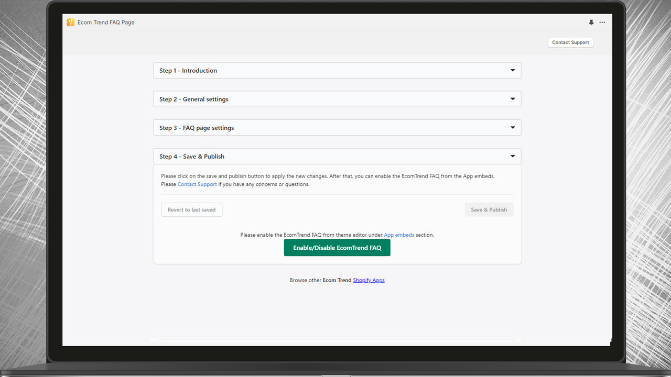Click the chevron arrow on Step 3 header

pos(512,127)
